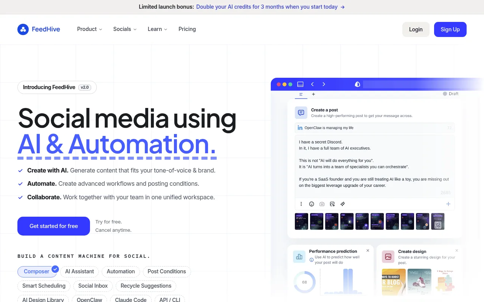Click the Introducing FeedHive v2.0 badge
Image resolution: width=484 pixels, height=302 pixels.
tap(57, 87)
